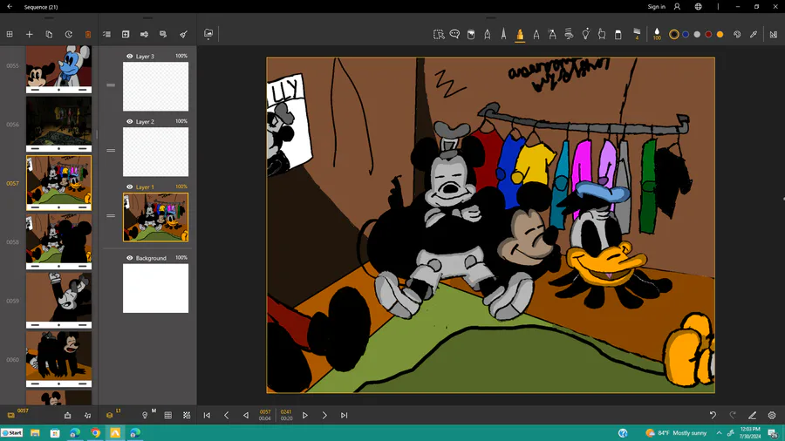This screenshot has width=785, height=441.
Task: Select the lasso selection tool
Action: click(439, 35)
